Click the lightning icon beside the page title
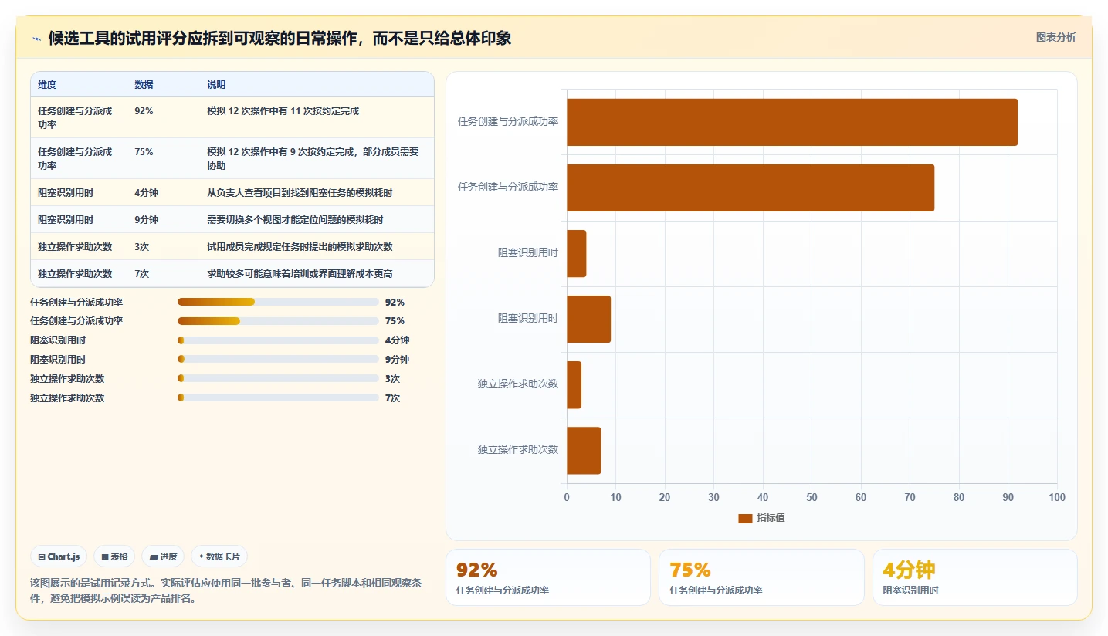 (x=36, y=39)
